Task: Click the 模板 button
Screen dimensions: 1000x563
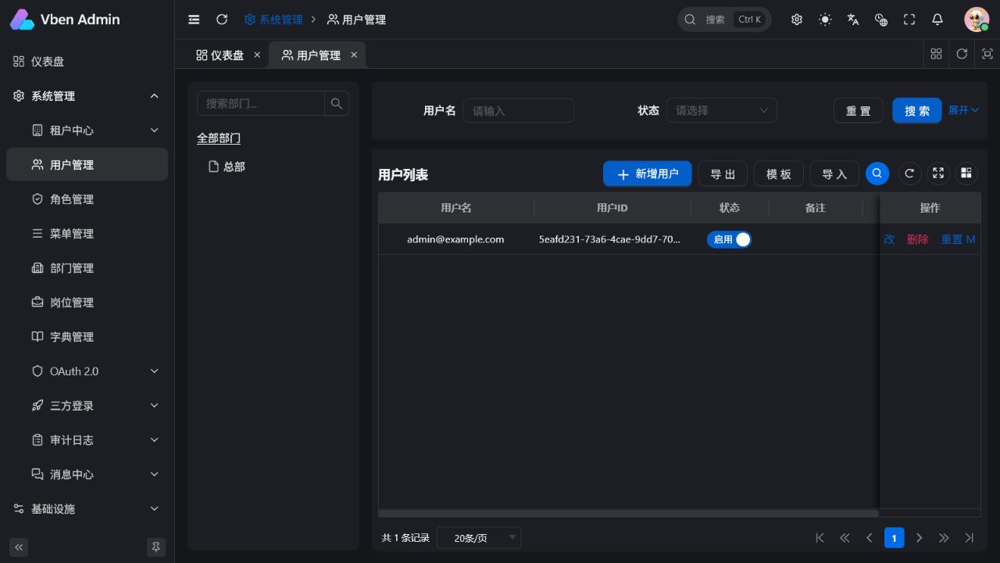Action: [779, 174]
